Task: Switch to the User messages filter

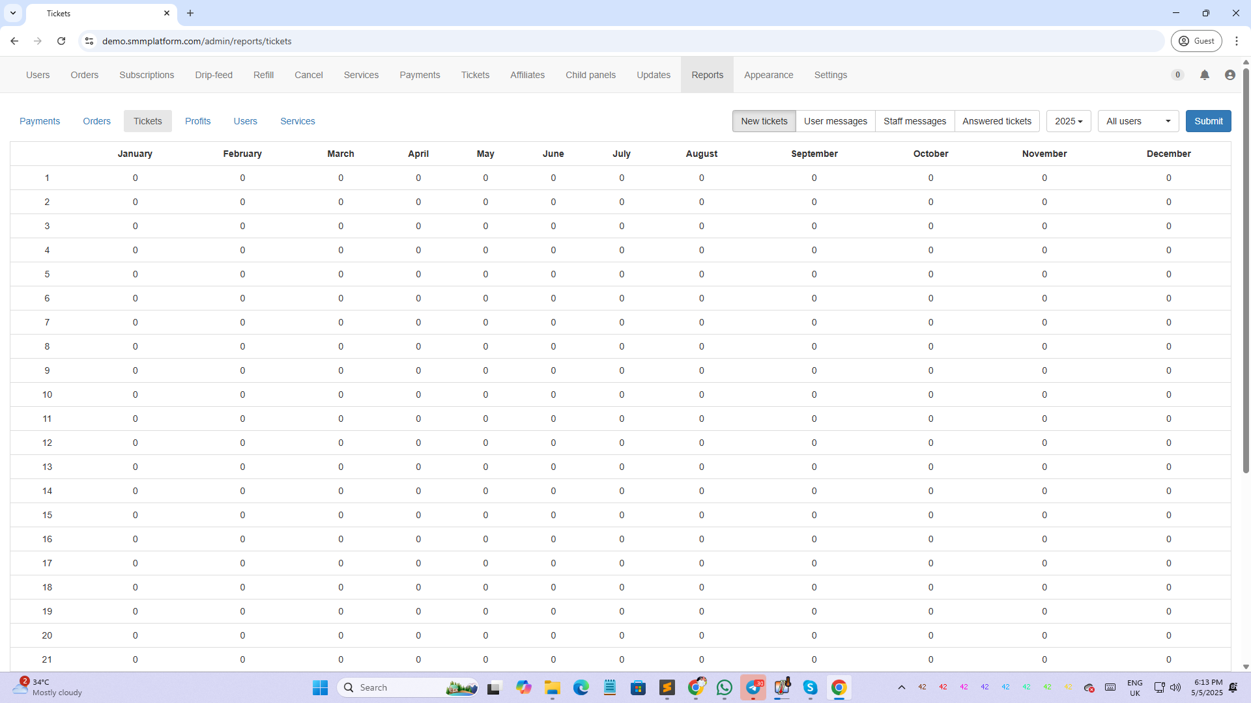Action: (835, 121)
